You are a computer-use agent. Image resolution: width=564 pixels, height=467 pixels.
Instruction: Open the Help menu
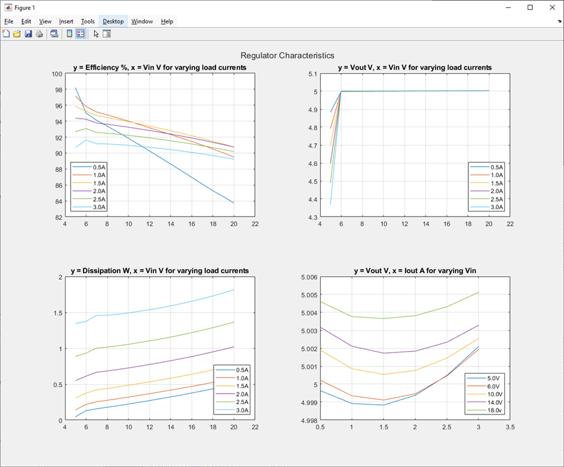pyautogui.click(x=167, y=21)
